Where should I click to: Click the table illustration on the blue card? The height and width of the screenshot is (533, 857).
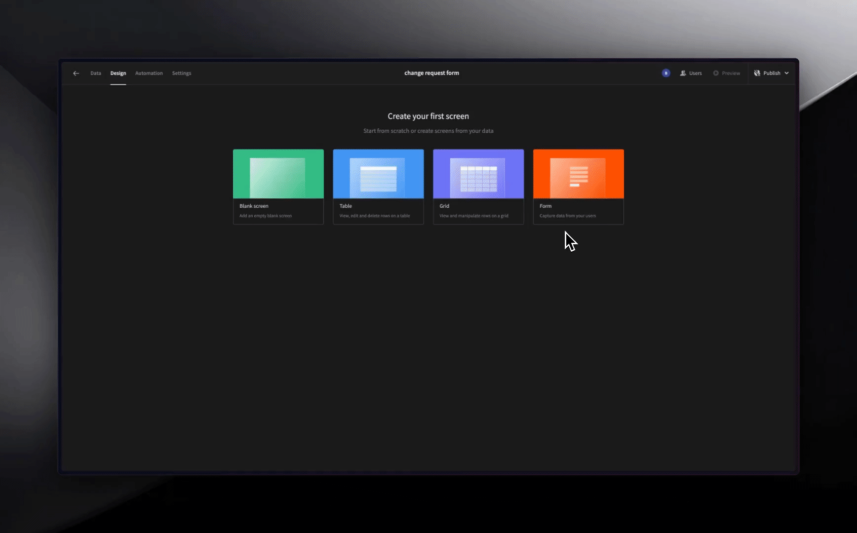(x=378, y=178)
